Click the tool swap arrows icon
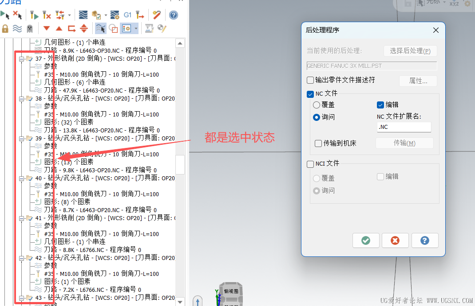 coord(60,15)
